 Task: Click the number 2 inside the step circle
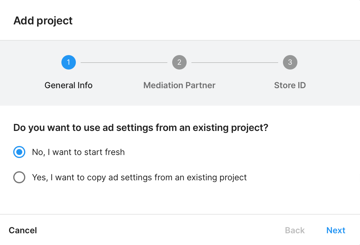click(179, 62)
